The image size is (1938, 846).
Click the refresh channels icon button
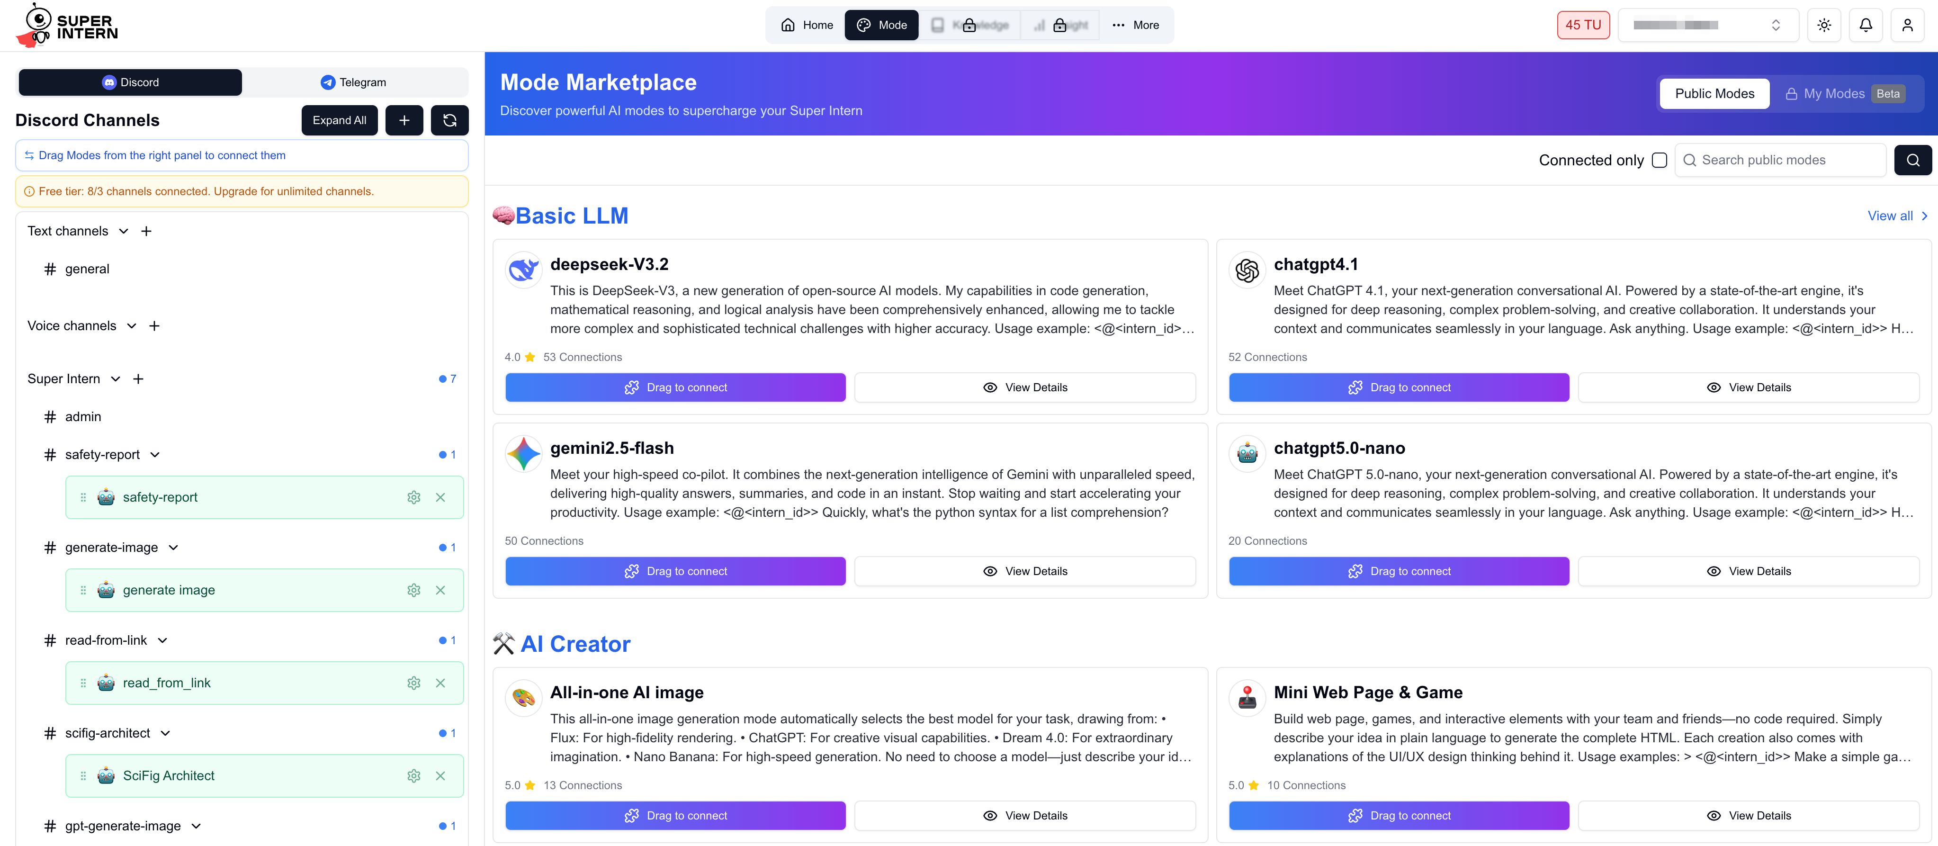[x=449, y=120]
